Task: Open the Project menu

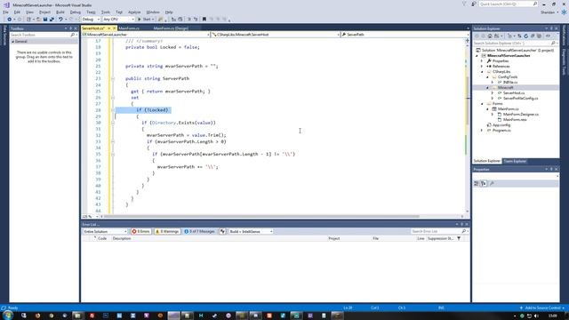Action: 45,12
